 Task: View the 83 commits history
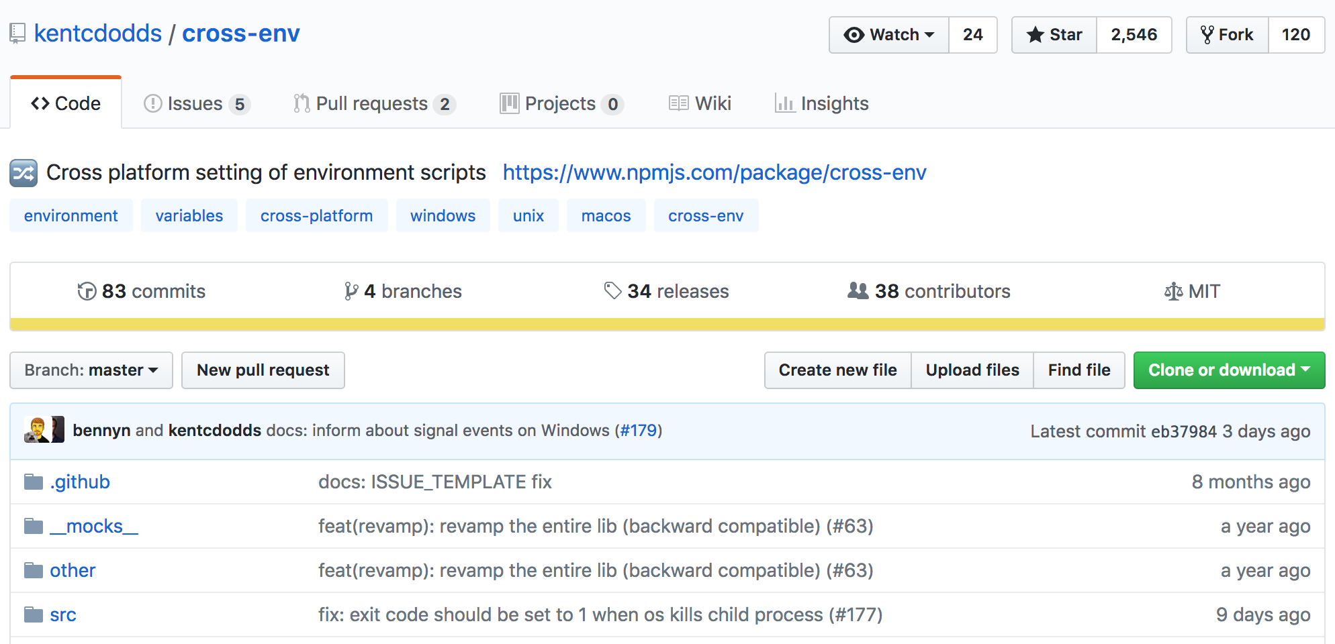(x=142, y=291)
